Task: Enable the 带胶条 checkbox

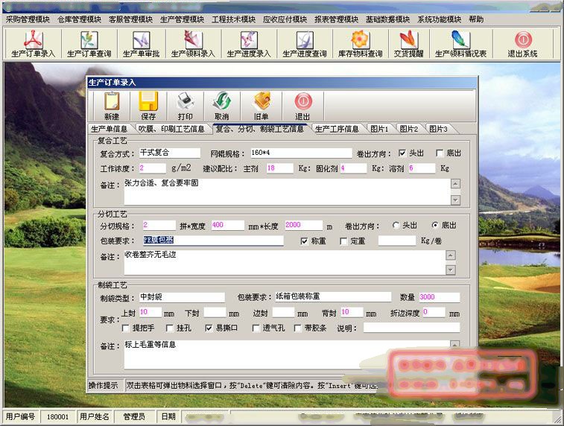Action: (297, 328)
